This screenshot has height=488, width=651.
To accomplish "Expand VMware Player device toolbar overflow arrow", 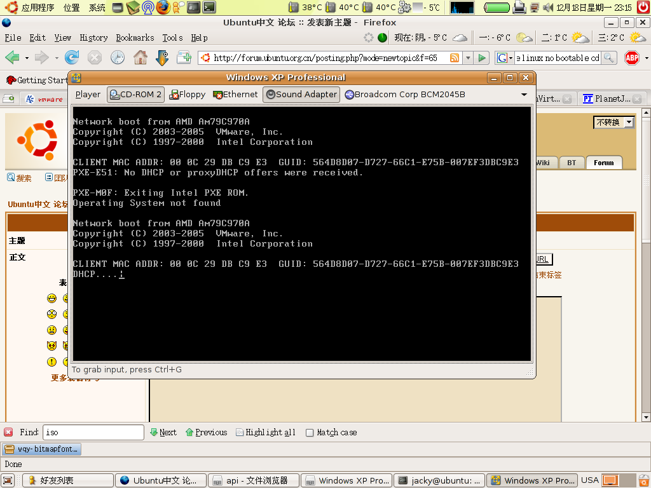I will (524, 95).
